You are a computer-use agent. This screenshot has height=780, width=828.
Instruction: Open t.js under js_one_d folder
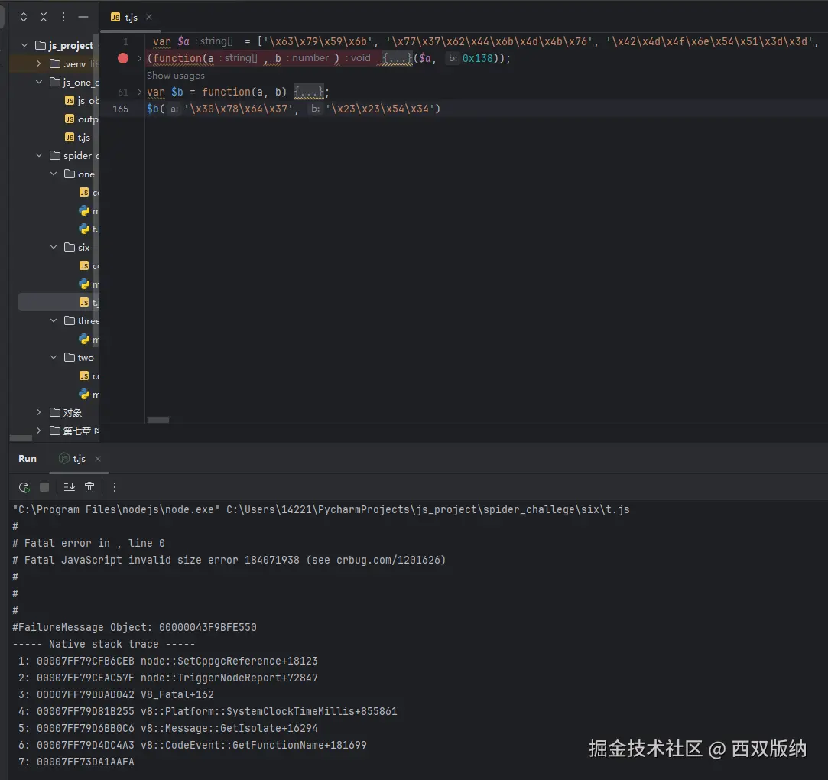(78, 138)
